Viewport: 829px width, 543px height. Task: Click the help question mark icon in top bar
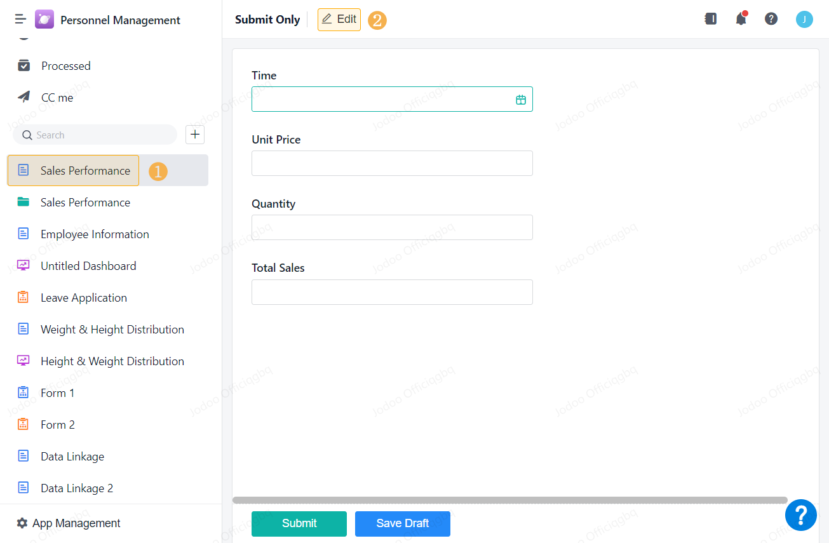[x=771, y=19]
